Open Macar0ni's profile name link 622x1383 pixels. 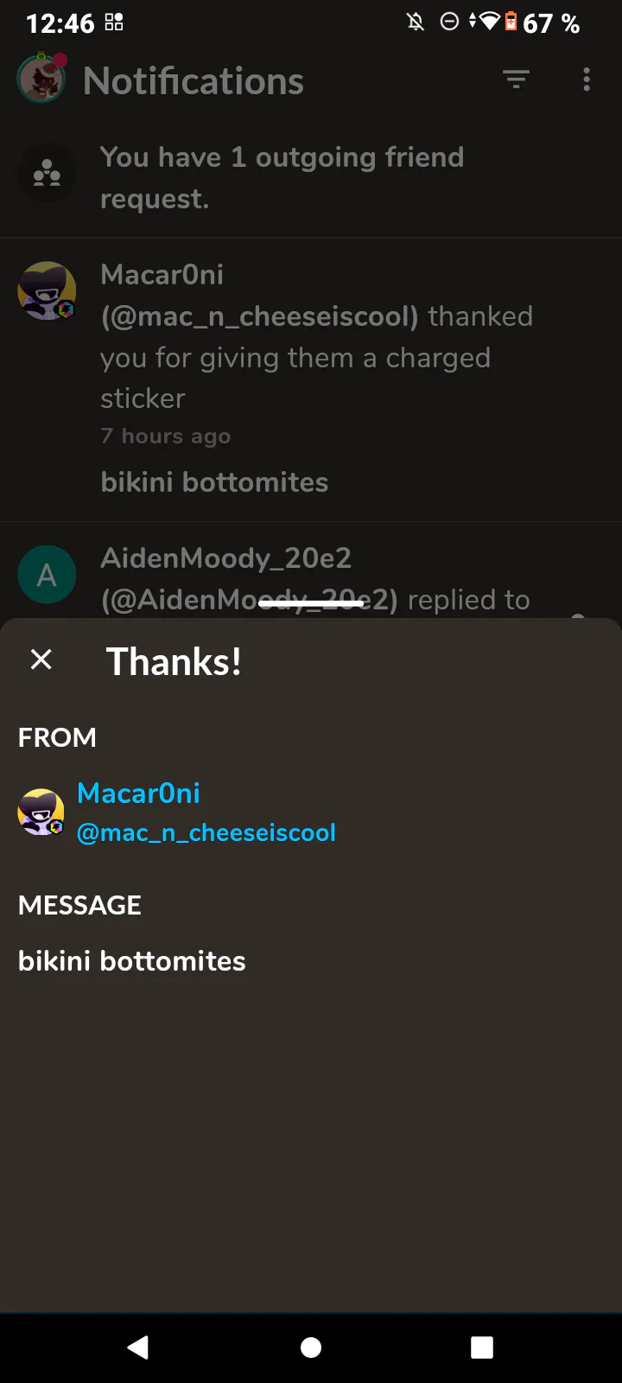pos(138,793)
